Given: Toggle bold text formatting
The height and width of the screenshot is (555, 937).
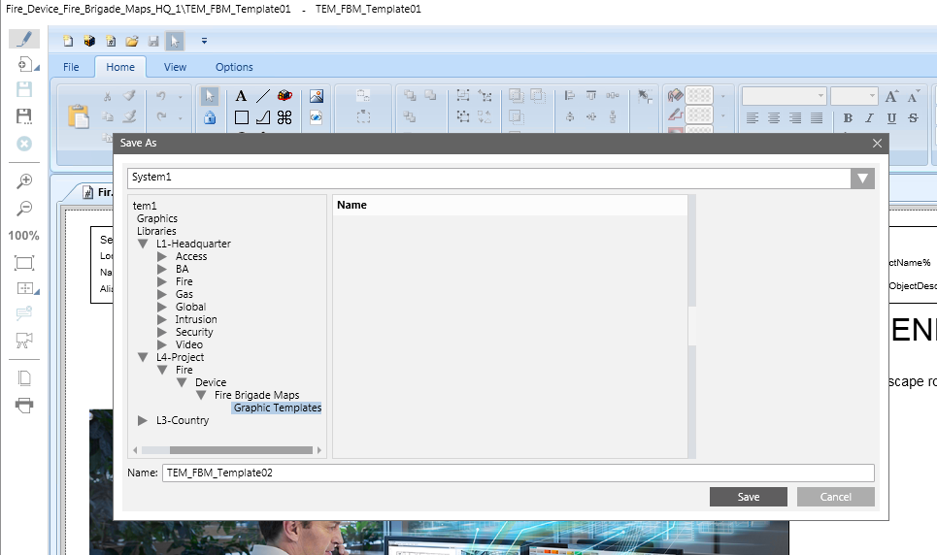Looking at the screenshot, I should click(x=847, y=118).
